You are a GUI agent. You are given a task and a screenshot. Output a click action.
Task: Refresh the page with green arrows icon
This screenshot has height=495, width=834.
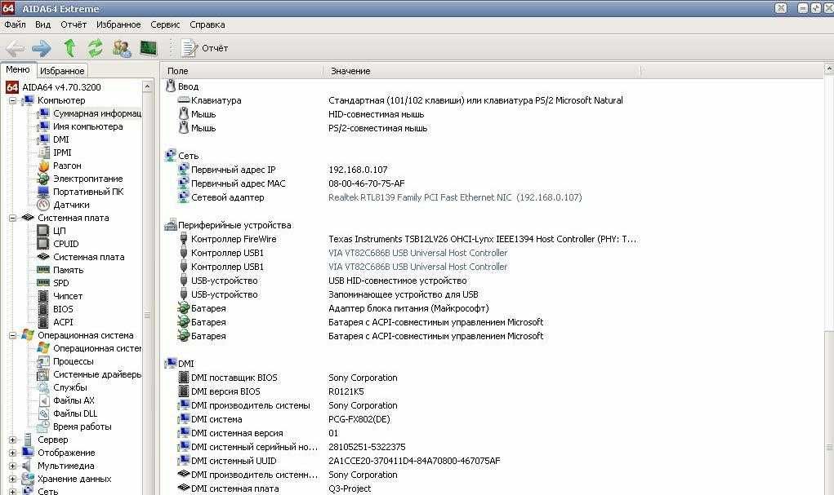point(96,48)
